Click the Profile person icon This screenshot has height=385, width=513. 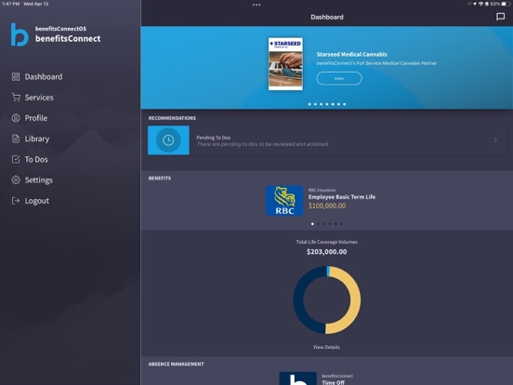point(16,118)
